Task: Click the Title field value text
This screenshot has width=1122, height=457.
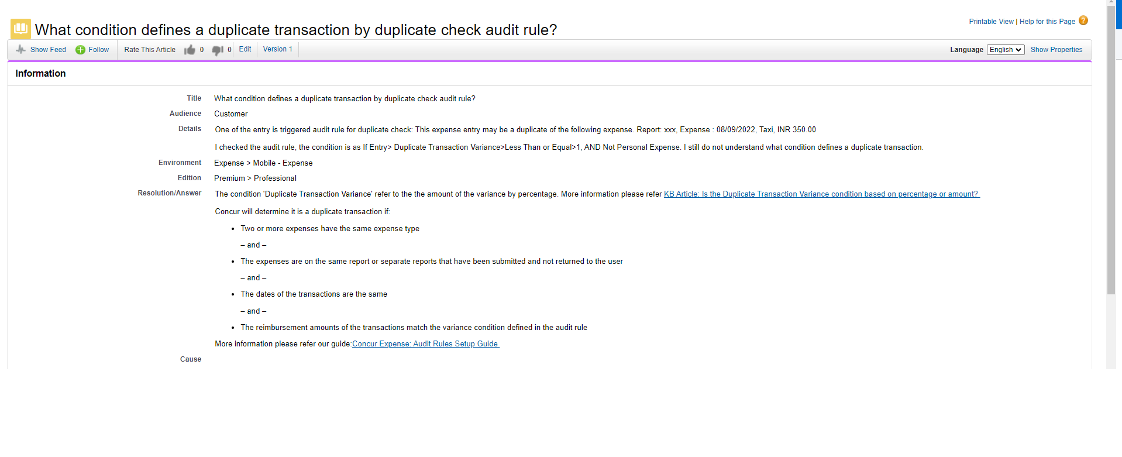Action: coord(345,99)
